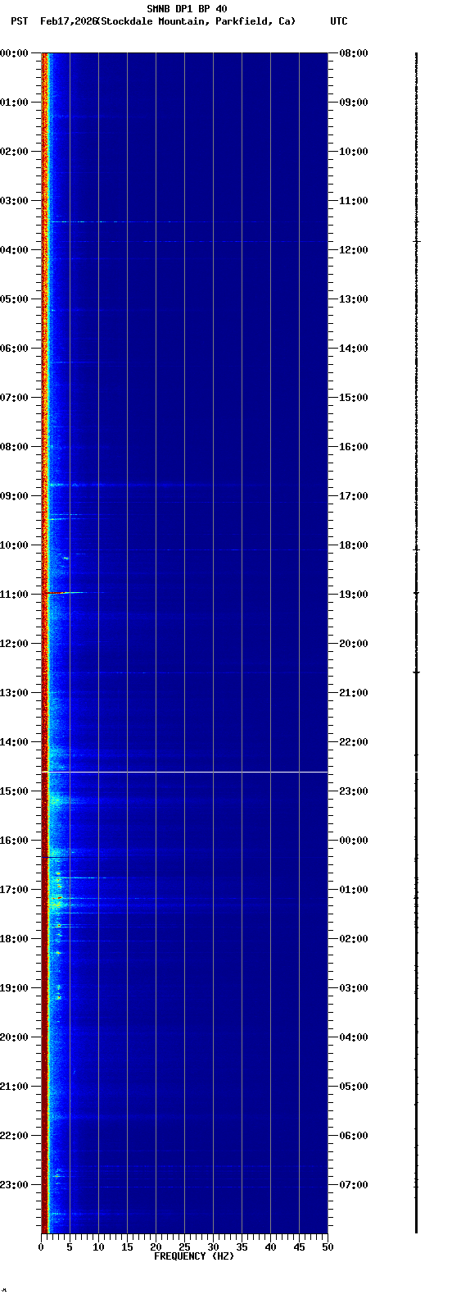Click the 08:00 label on the UTC axis
This screenshot has width=452, height=1299.
click(x=354, y=53)
